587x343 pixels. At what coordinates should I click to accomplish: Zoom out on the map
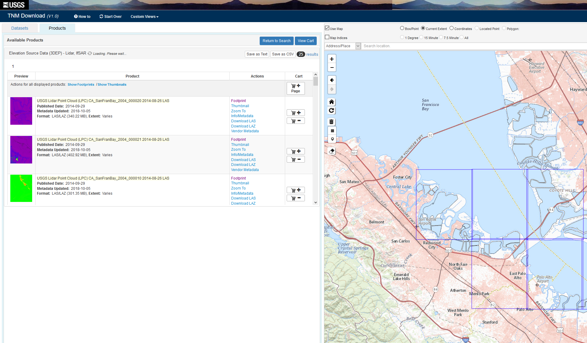pyautogui.click(x=332, y=68)
